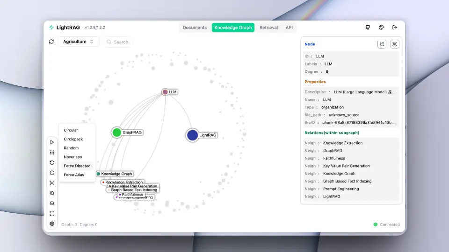Switch to the Documents tab
This screenshot has height=252, width=449.
(x=195, y=28)
